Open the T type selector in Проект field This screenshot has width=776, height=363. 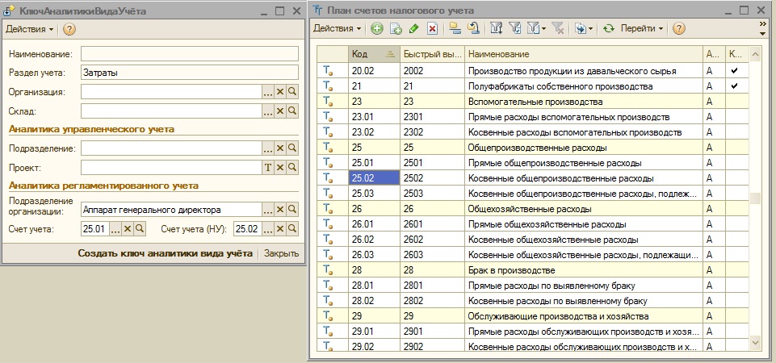click(269, 167)
